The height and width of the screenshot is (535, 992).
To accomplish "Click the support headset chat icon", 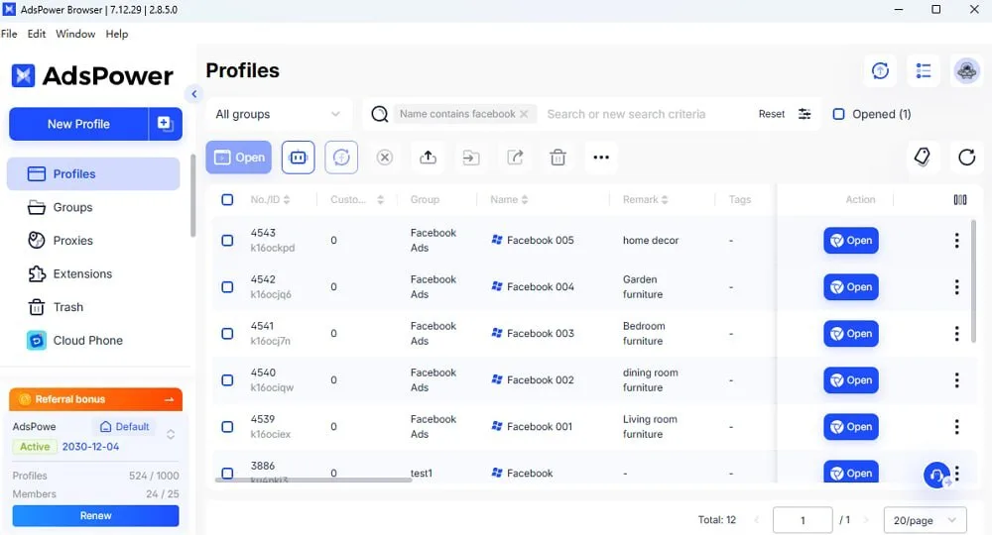I will (x=937, y=475).
